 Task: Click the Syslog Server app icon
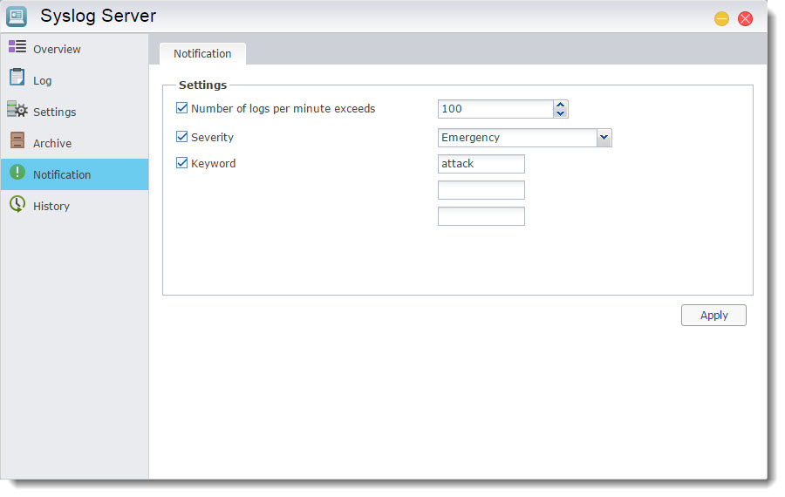[x=17, y=17]
